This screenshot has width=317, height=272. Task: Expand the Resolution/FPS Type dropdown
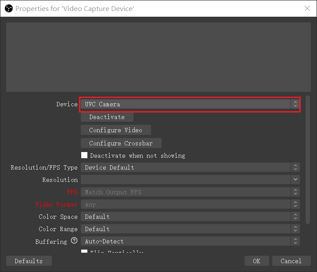190,167
